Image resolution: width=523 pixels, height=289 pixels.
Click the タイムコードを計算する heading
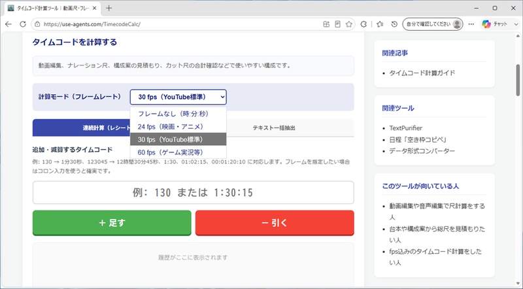coord(75,42)
